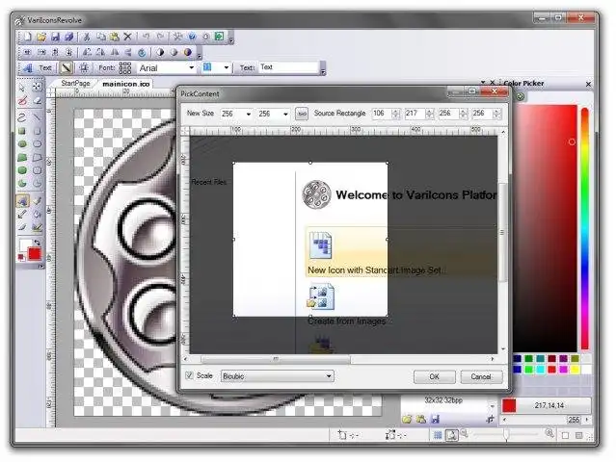The height and width of the screenshot is (462, 616).
Task: Click the Copy icon in top toolbar
Action: point(101,37)
